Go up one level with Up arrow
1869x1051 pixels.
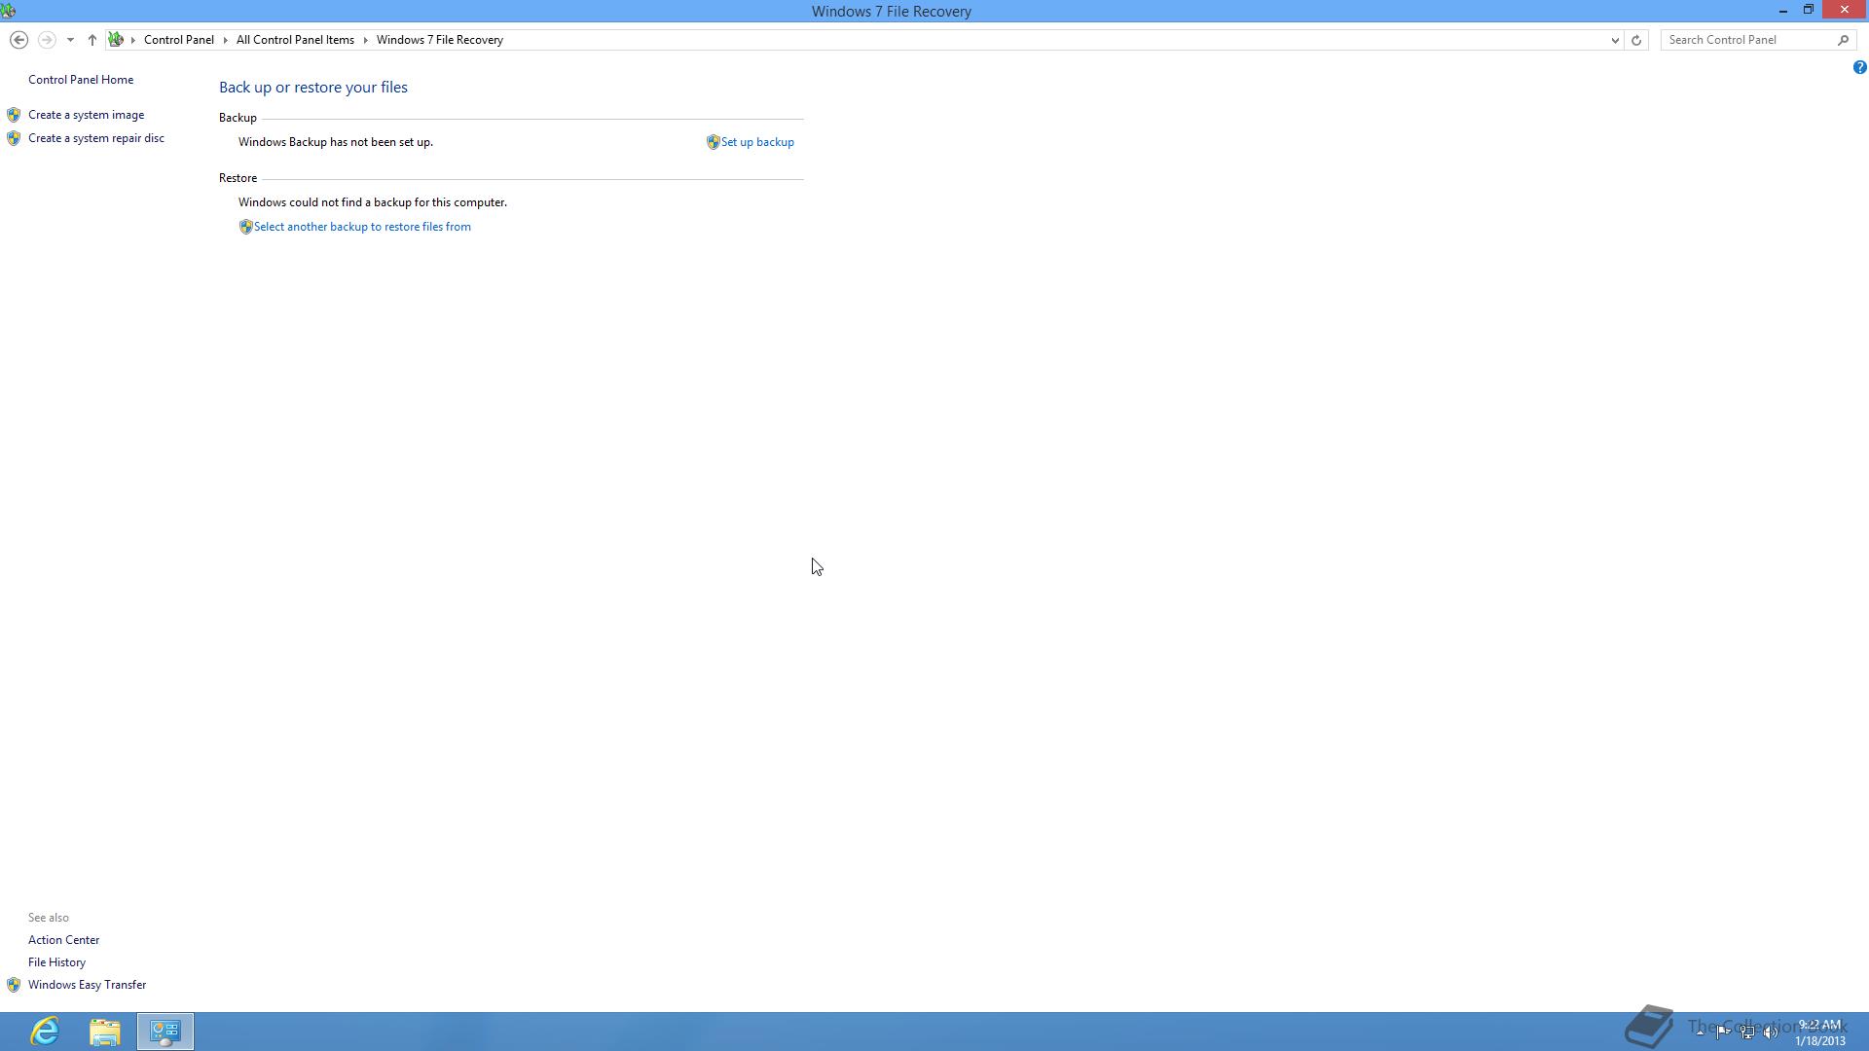(92, 40)
